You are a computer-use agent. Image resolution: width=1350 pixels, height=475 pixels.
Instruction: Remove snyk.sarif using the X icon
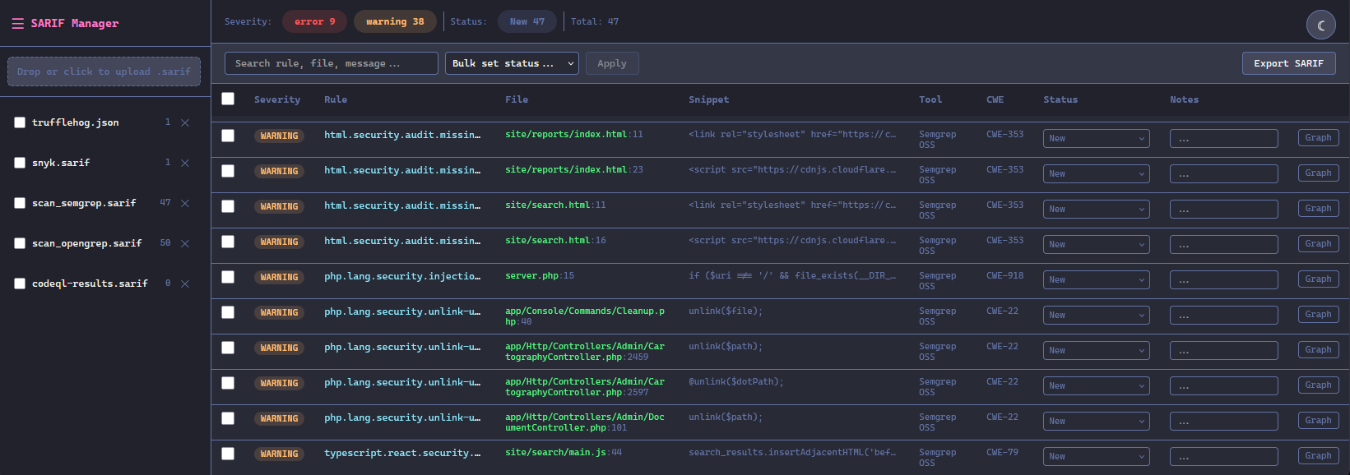click(x=185, y=163)
